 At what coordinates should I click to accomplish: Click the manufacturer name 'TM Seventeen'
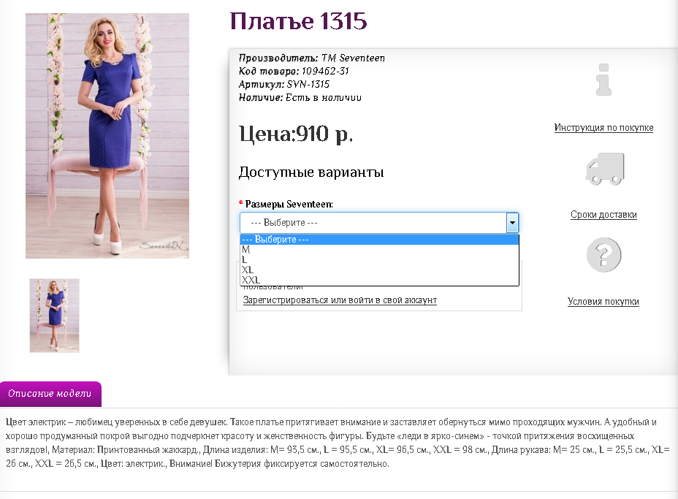tap(353, 58)
